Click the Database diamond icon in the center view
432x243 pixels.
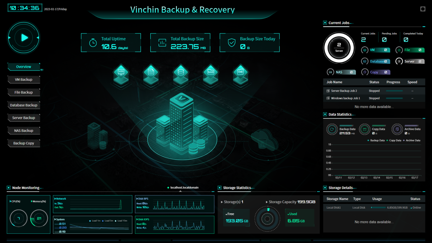[x=181, y=72]
